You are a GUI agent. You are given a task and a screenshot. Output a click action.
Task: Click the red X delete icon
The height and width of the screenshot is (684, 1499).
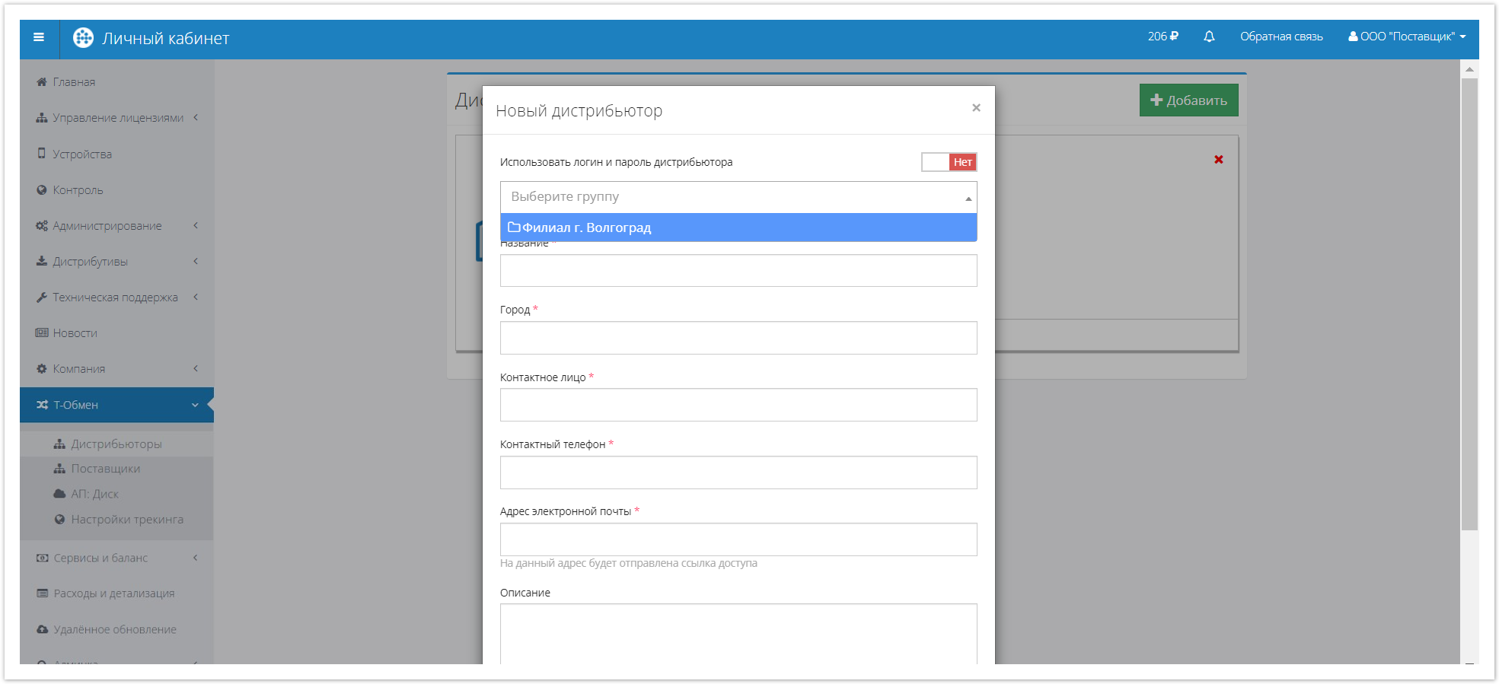pos(1219,160)
